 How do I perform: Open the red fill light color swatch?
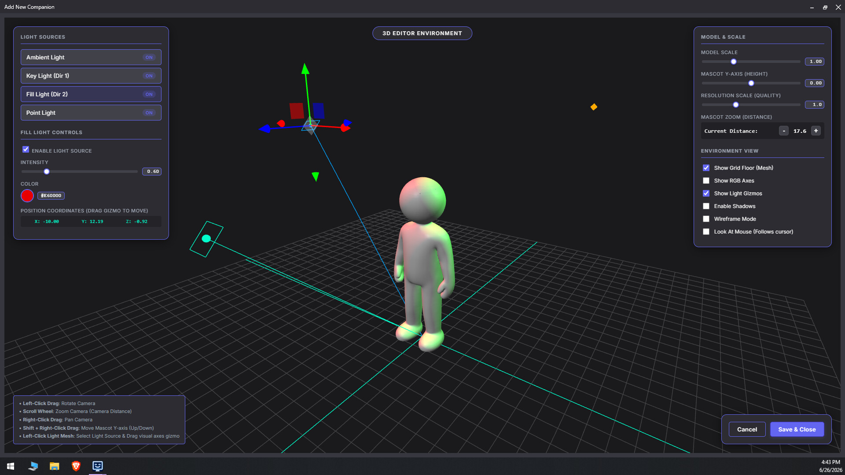click(x=27, y=196)
